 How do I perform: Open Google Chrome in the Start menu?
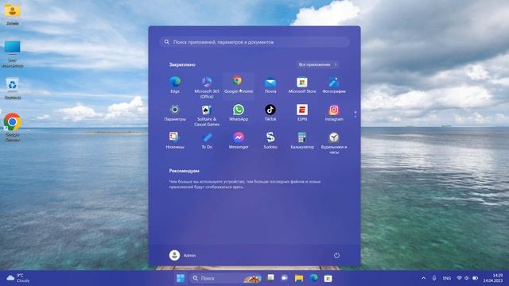coord(239,85)
